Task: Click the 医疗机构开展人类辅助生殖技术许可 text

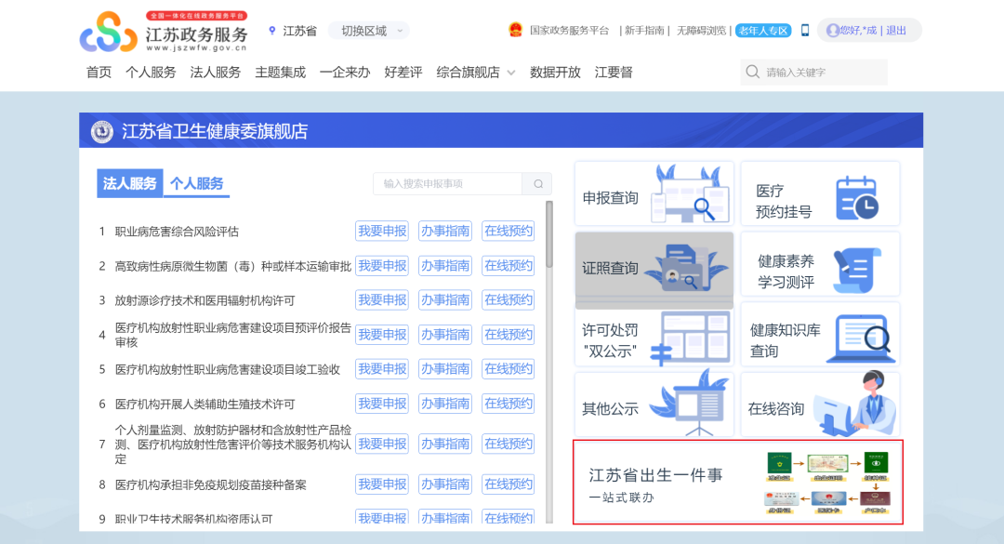Action: point(205,404)
